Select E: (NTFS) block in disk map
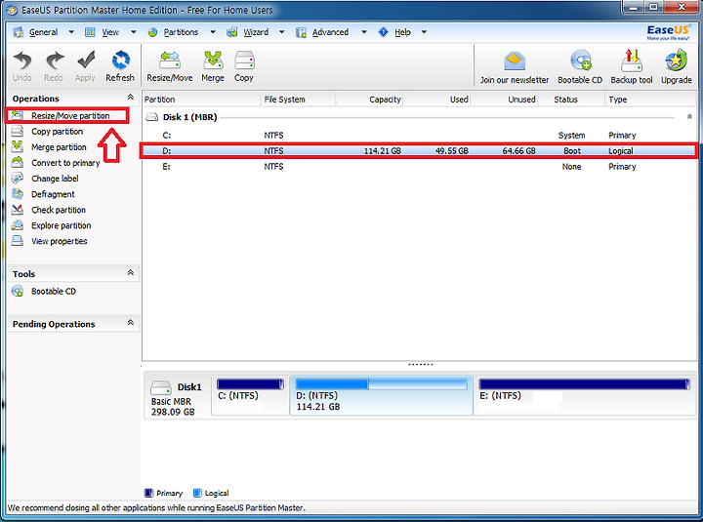This screenshot has width=703, height=522. 585,395
